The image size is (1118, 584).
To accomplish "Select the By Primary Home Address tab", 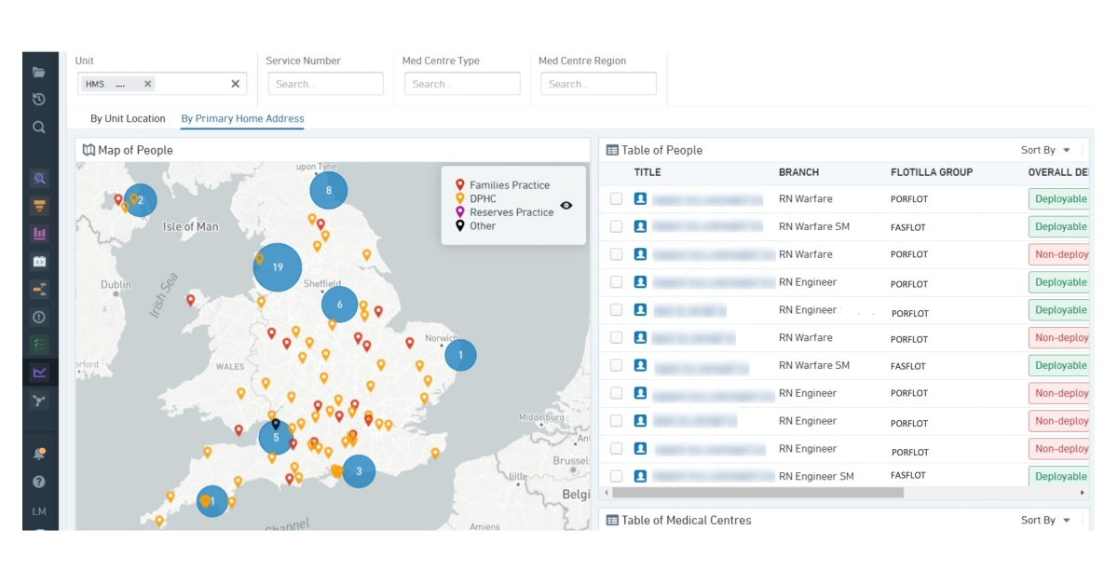I will (x=241, y=118).
